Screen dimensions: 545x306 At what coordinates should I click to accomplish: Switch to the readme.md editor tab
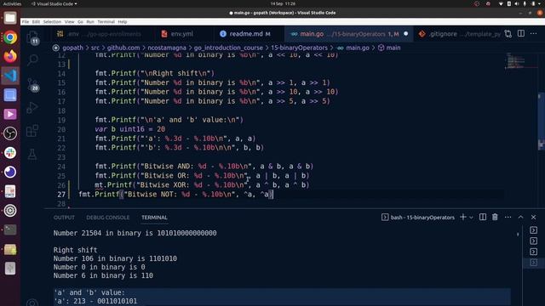pyautogui.click(x=245, y=34)
